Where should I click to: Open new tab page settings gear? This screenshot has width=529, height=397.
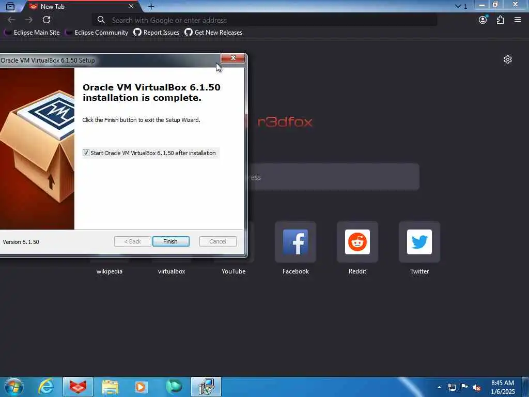pyautogui.click(x=508, y=60)
